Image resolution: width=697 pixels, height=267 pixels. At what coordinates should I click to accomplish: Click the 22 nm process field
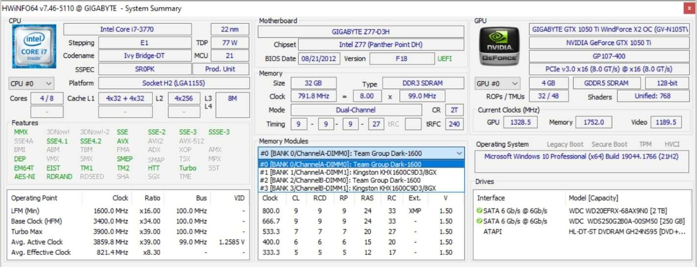[230, 29]
